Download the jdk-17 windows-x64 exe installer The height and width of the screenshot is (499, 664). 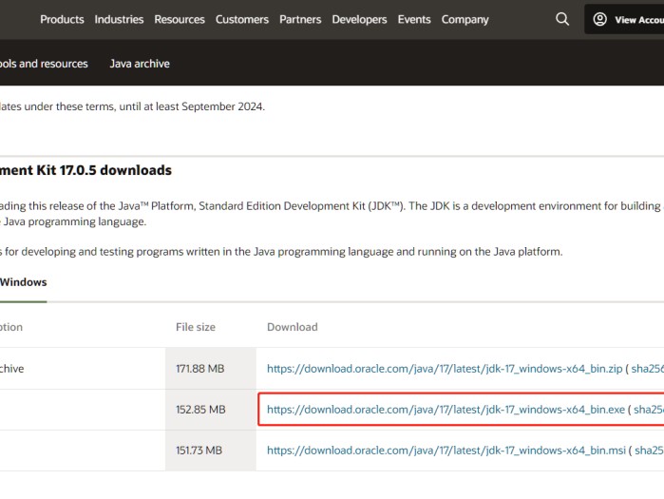pyautogui.click(x=446, y=410)
